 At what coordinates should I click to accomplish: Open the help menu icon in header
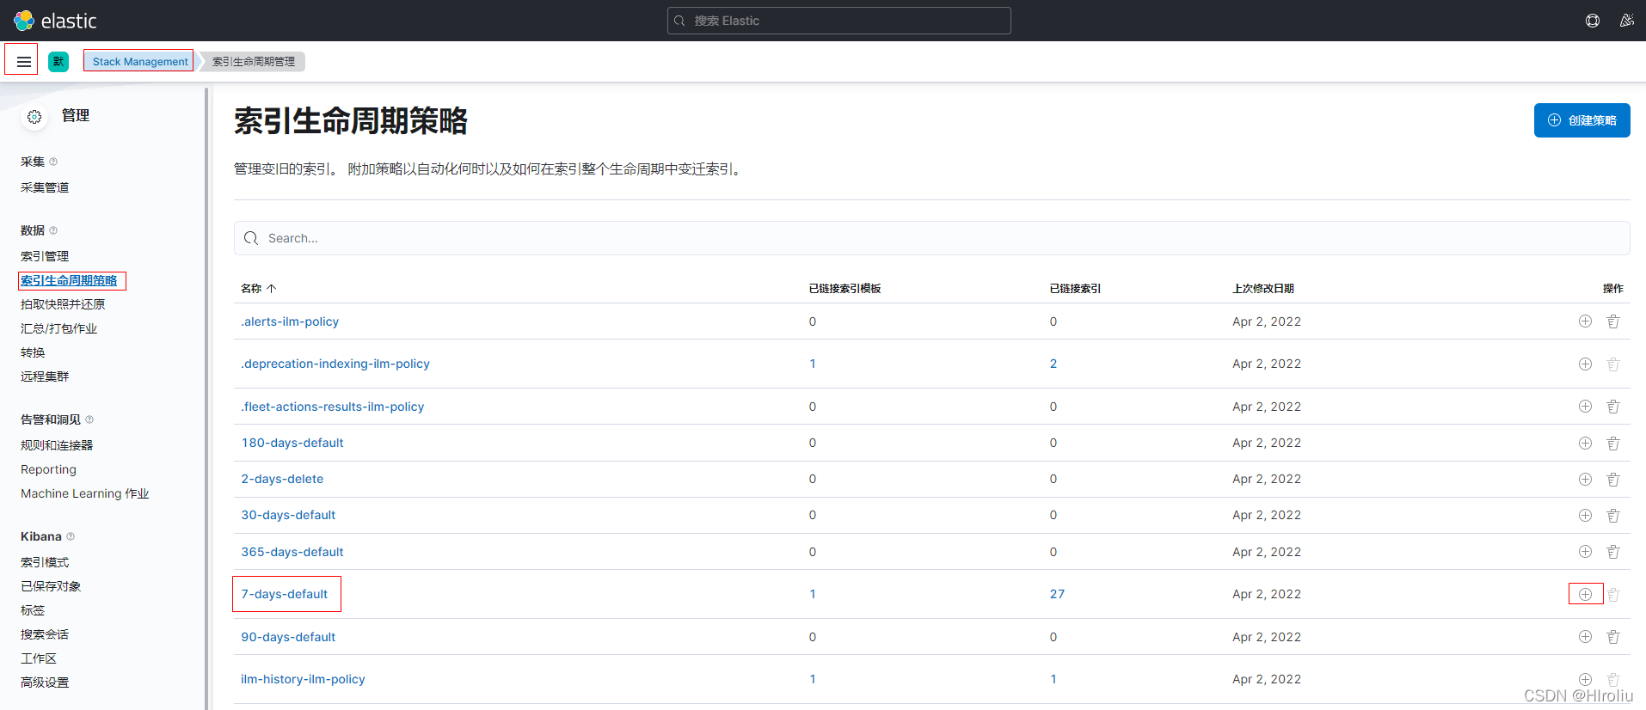click(1593, 21)
